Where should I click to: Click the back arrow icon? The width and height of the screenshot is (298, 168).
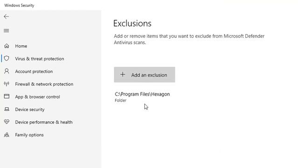click(x=6, y=17)
